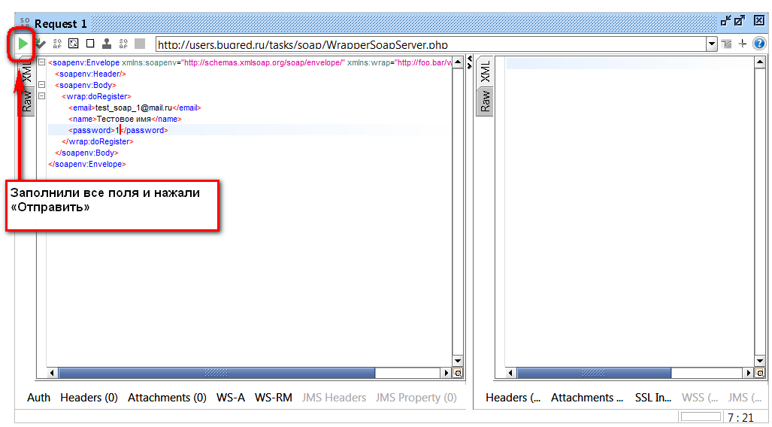772x427 pixels.
Task: Collapse the request pane using upper splitter arrow
Action: pyautogui.click(x=469, y=59)
